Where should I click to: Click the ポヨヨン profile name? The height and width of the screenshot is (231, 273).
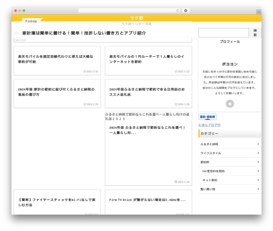(x=230, y=64)
